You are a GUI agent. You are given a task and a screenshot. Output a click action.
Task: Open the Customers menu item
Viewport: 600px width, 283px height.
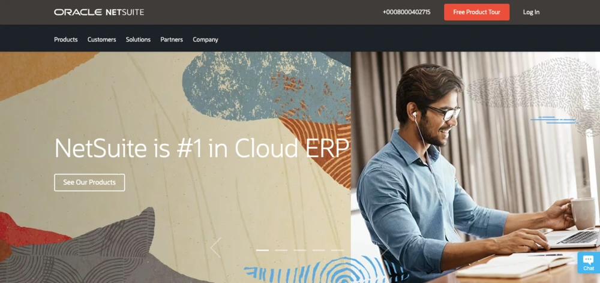point(102,40)
